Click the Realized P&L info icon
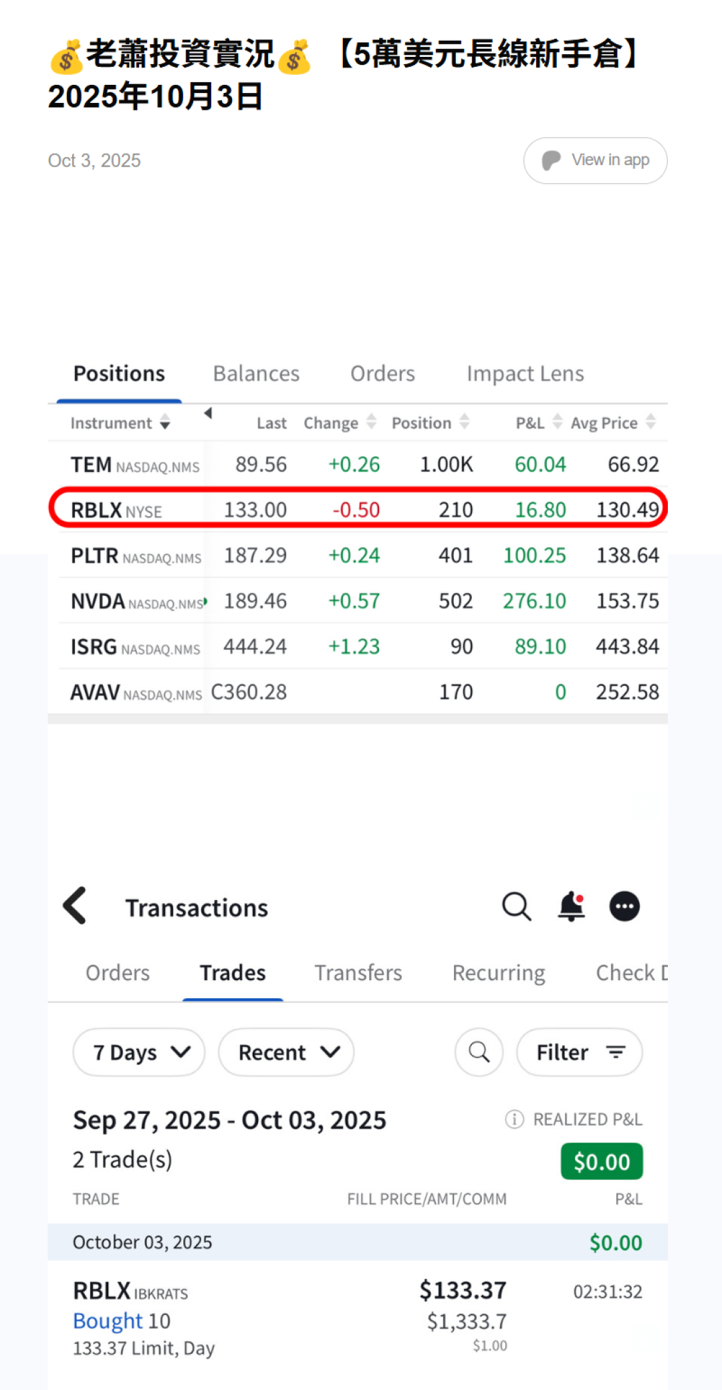Viewport: 722px width, 1390px height. click(x=514, y=1119)
